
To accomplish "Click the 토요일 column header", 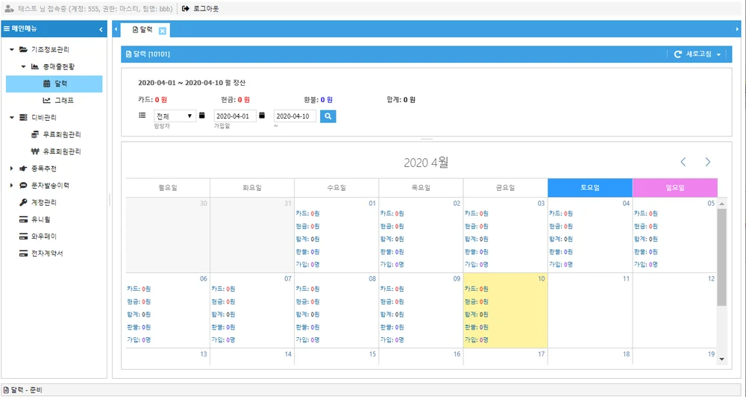I will point(590,188).
